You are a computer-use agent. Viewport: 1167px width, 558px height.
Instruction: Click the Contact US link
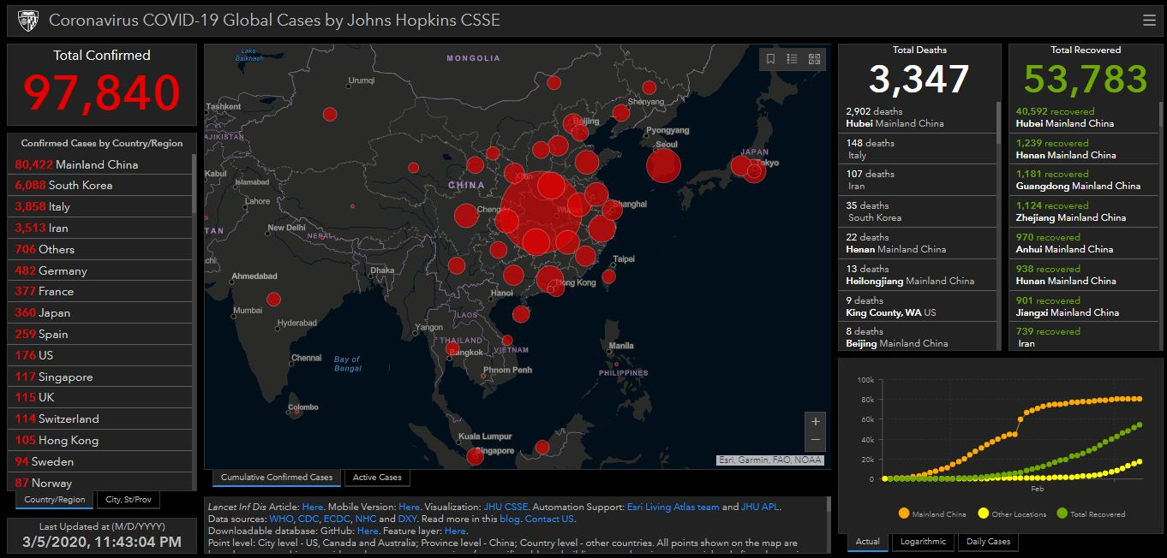549,519
